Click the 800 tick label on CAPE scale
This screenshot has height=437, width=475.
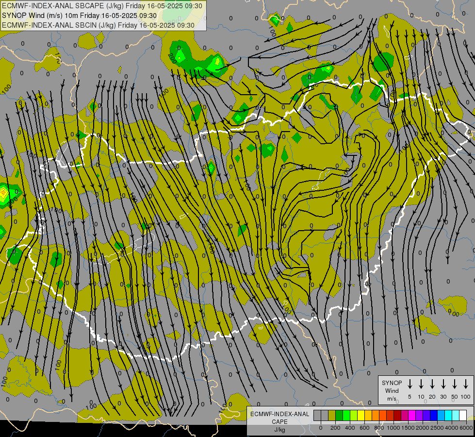(x=379, y=428)
